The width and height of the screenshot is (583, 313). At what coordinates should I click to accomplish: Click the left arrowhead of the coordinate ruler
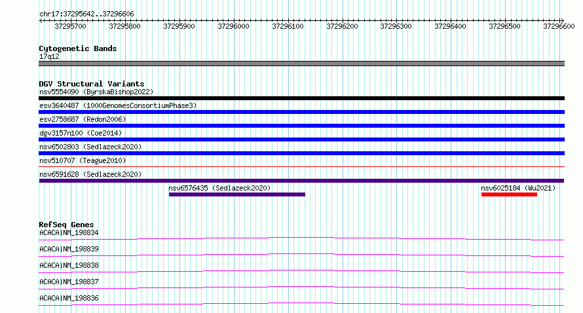[x=41, y=20]
